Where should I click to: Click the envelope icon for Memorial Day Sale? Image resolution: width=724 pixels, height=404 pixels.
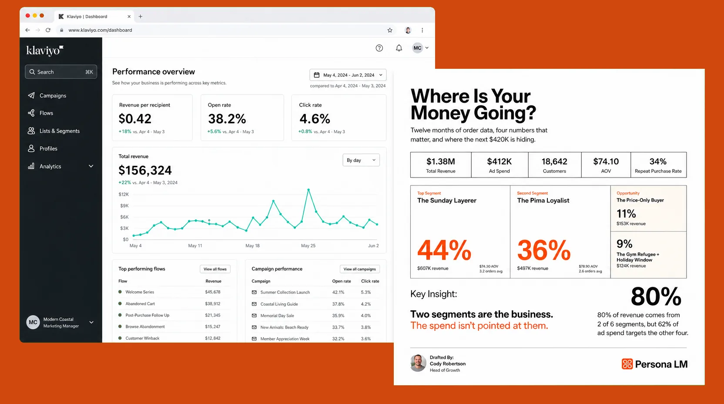click(254, 316)
